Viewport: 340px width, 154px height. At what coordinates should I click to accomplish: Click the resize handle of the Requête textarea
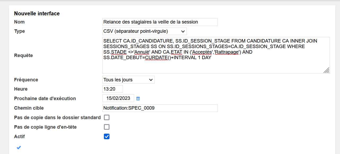click(x=327, y=70)
